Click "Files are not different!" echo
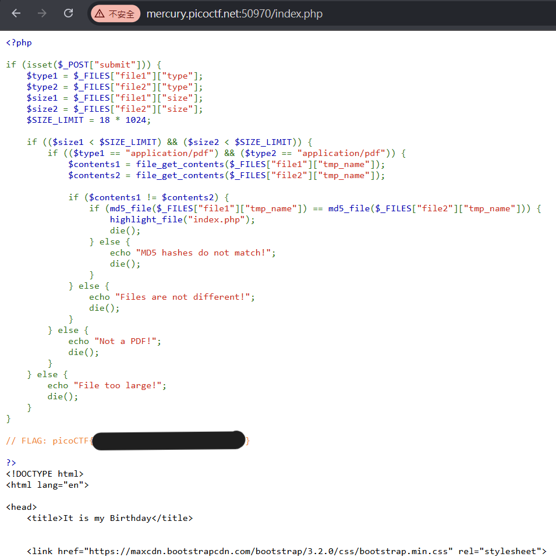556x557 pixels. [x=172, y=297]
